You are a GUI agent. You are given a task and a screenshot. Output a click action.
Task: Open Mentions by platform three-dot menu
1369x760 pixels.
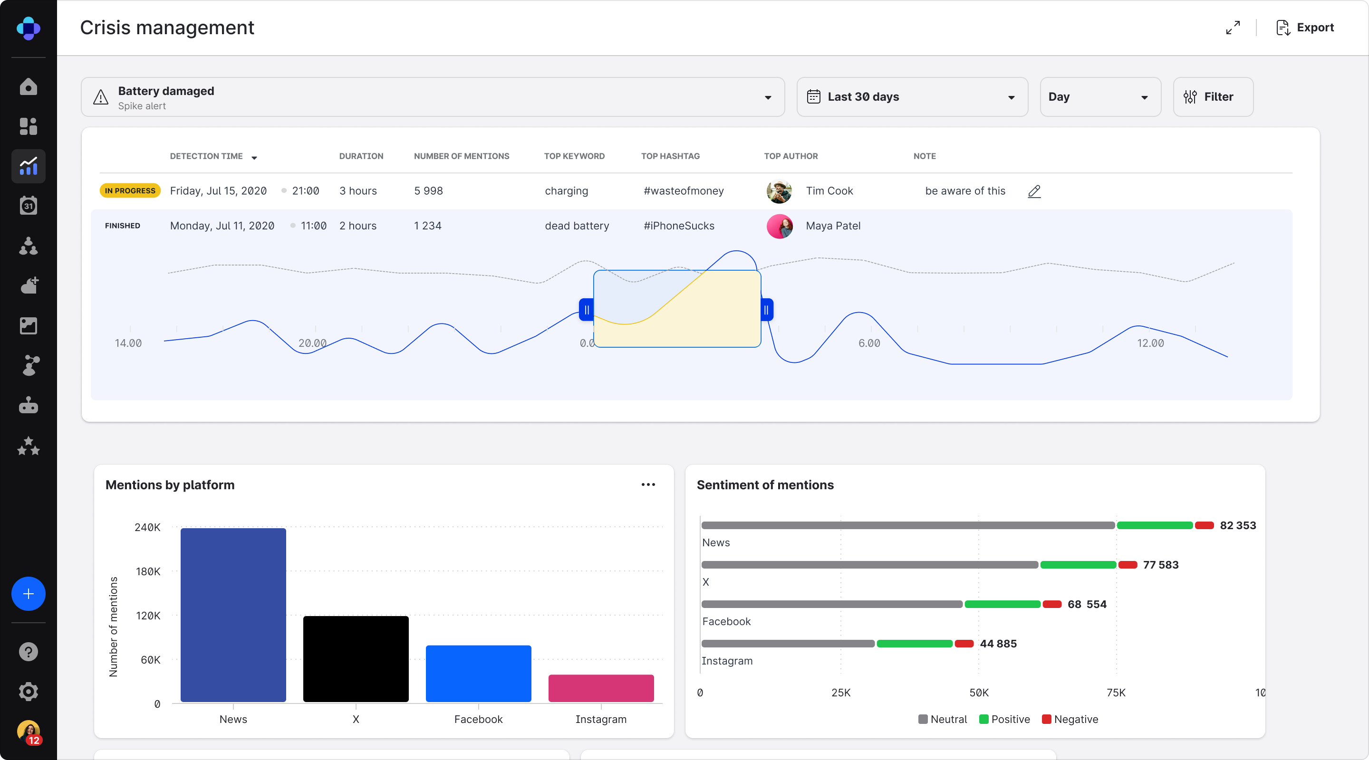[648, 484]
